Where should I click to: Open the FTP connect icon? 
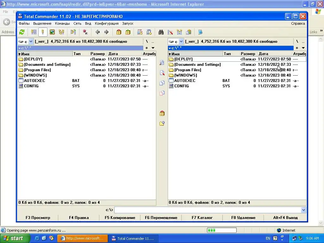coord(140,32)
